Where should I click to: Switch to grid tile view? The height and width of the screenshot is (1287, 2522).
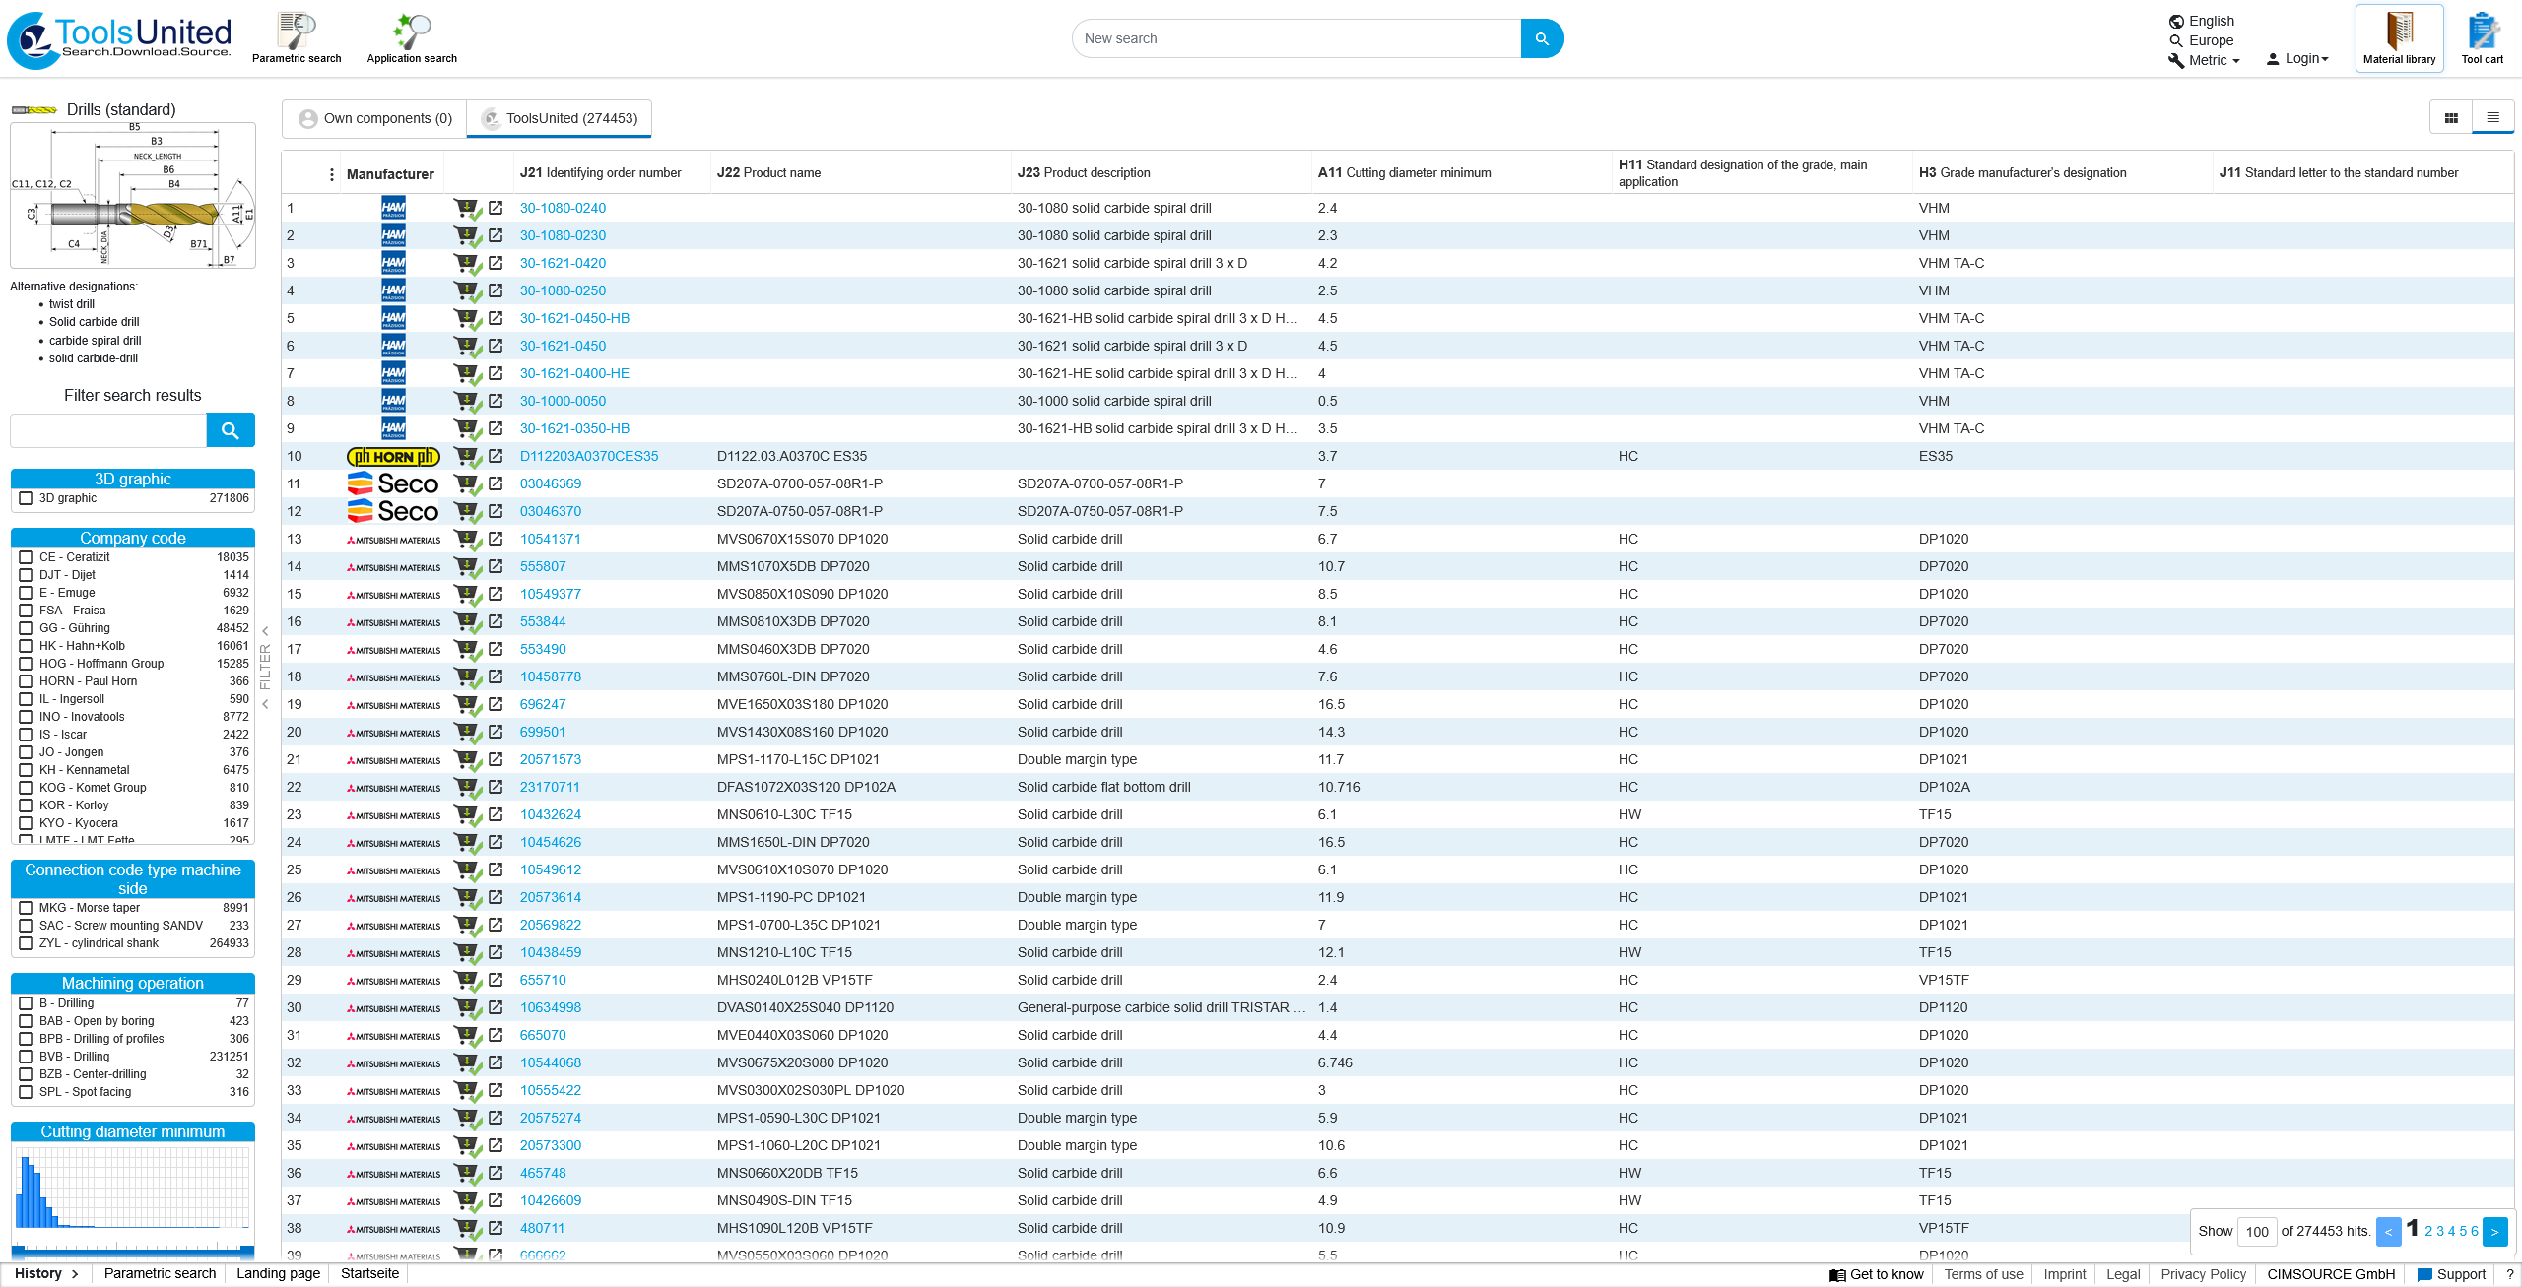(2451, 118)
